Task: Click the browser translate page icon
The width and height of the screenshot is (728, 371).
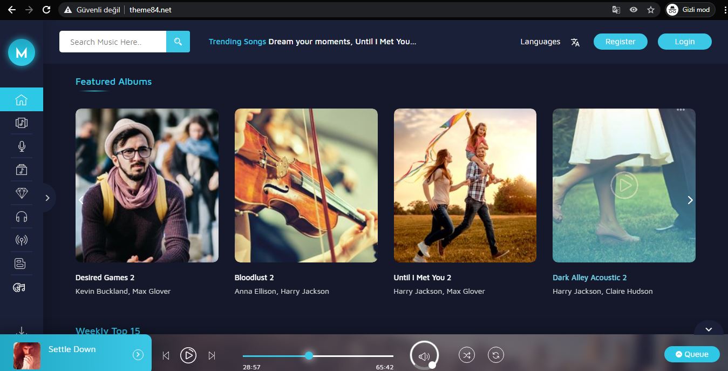Action: point(616,10)
